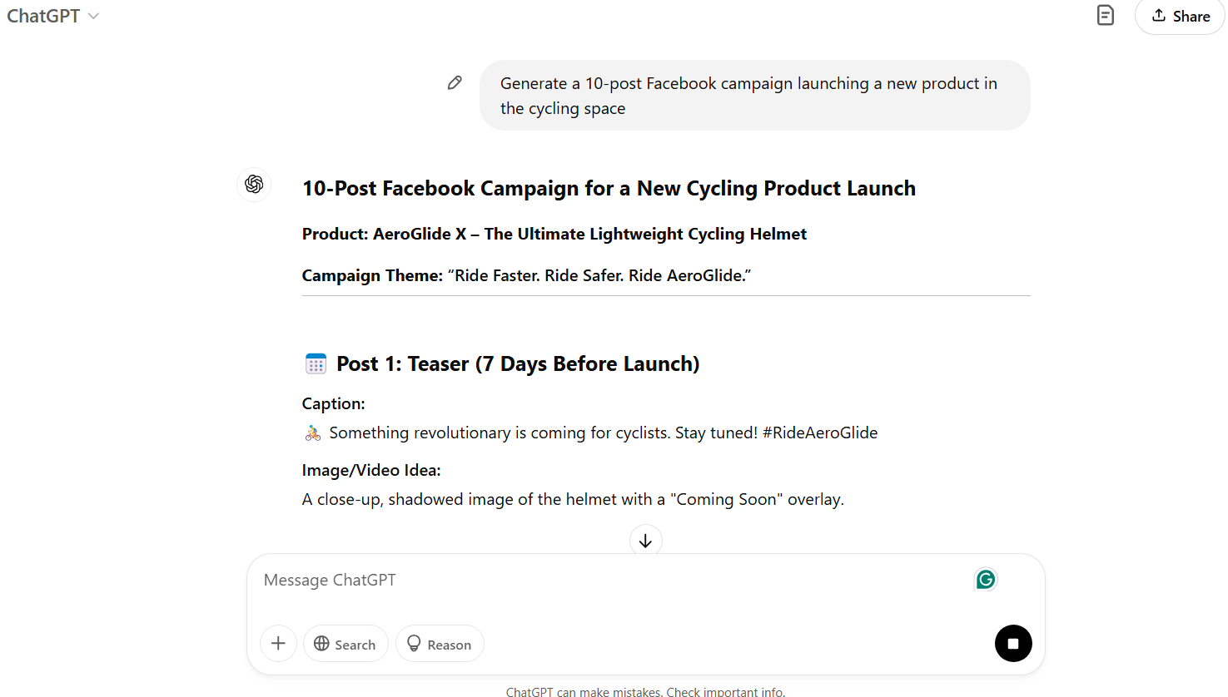Enable Search mode
The image size is (1228, 697).
point(346,644)
